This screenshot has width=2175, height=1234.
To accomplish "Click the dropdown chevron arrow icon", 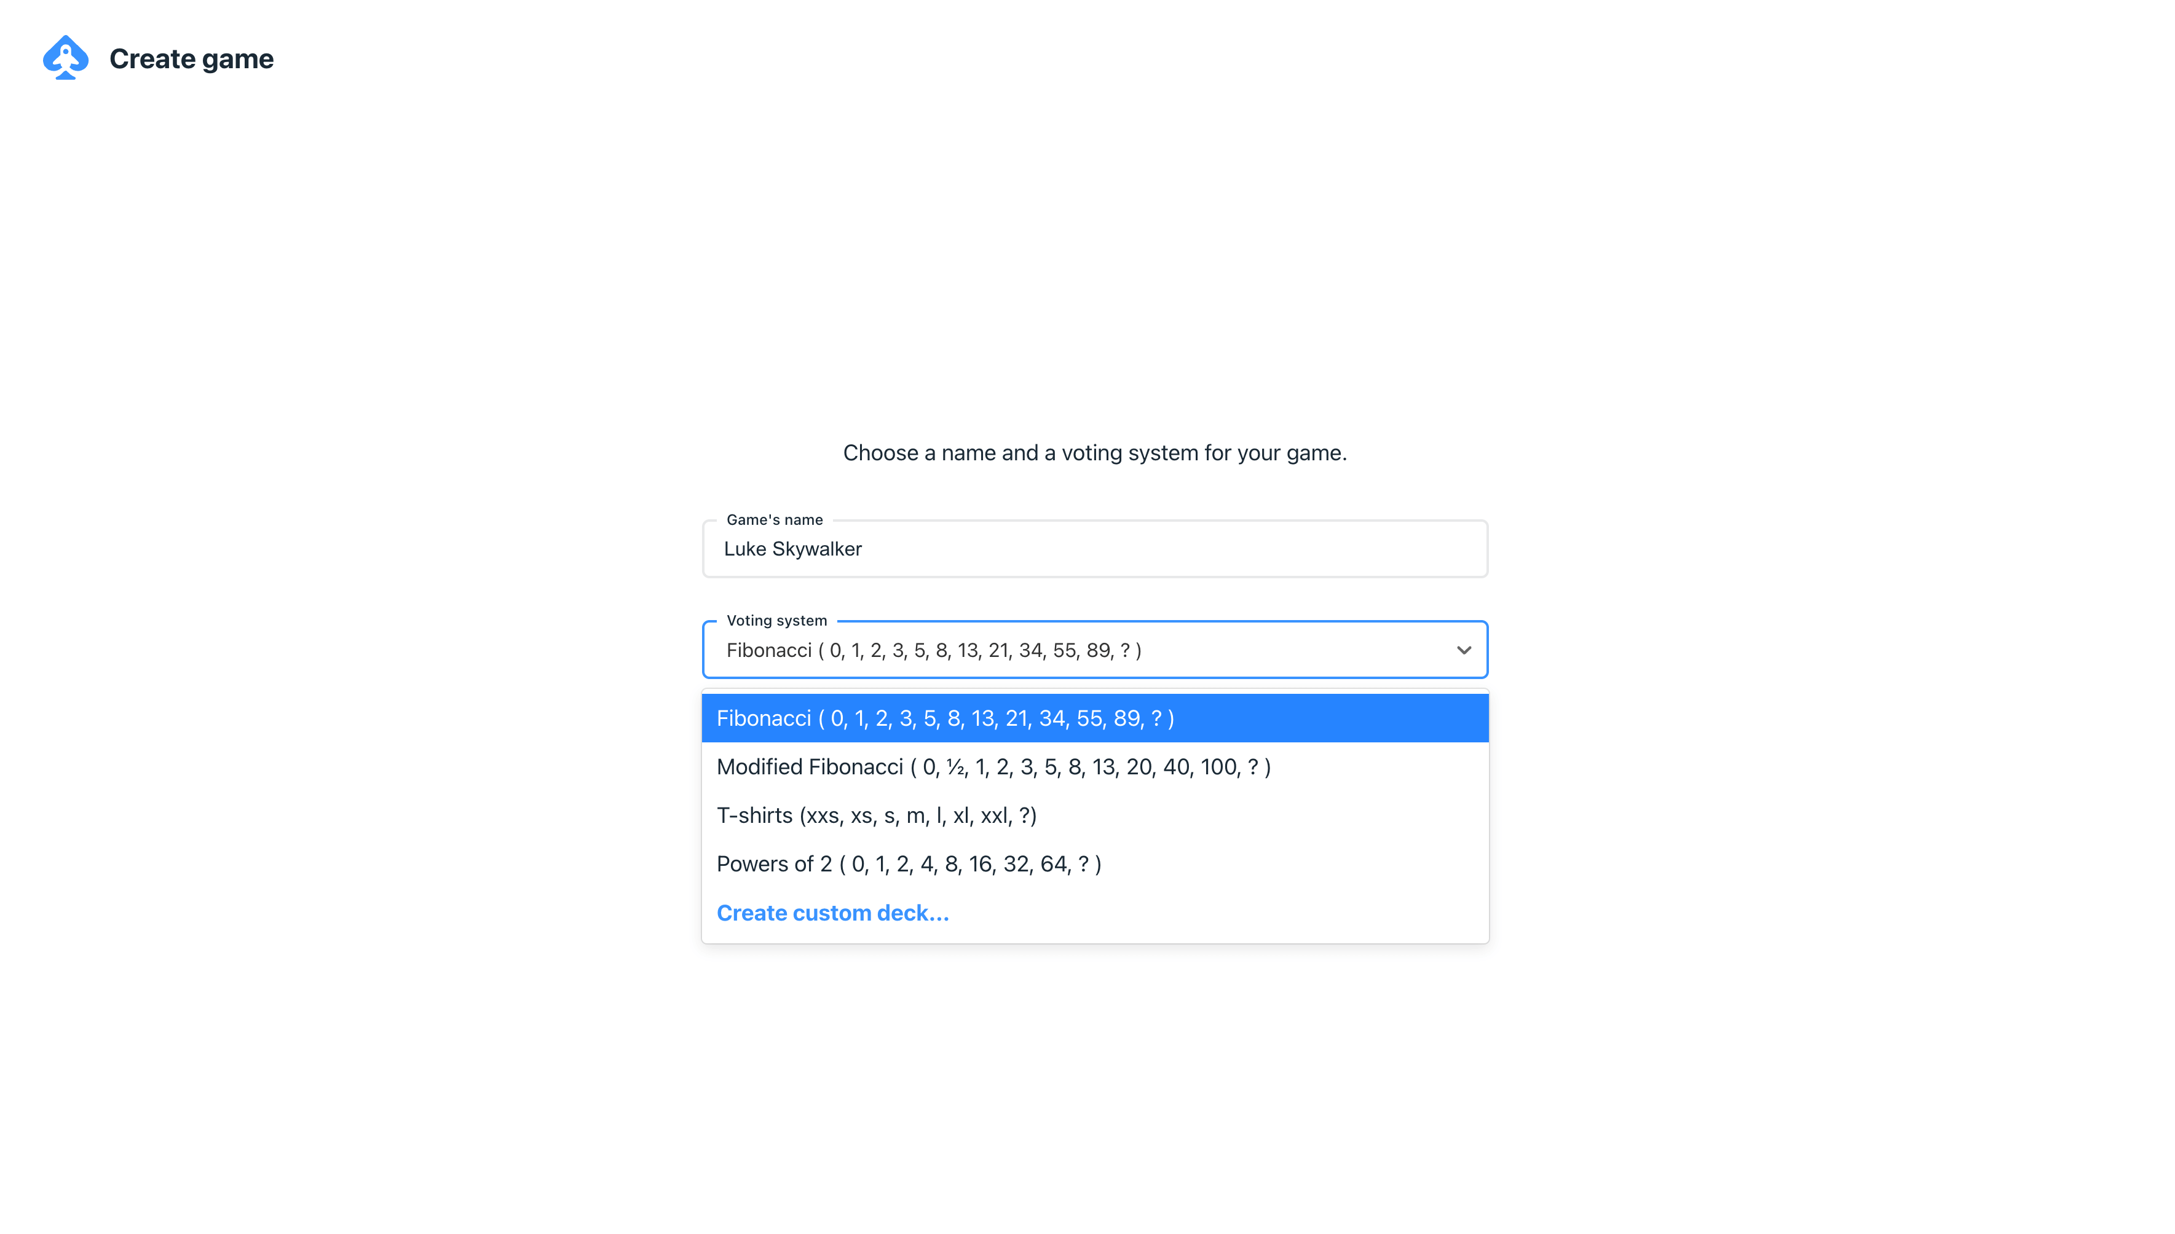I will [1463, 650].
